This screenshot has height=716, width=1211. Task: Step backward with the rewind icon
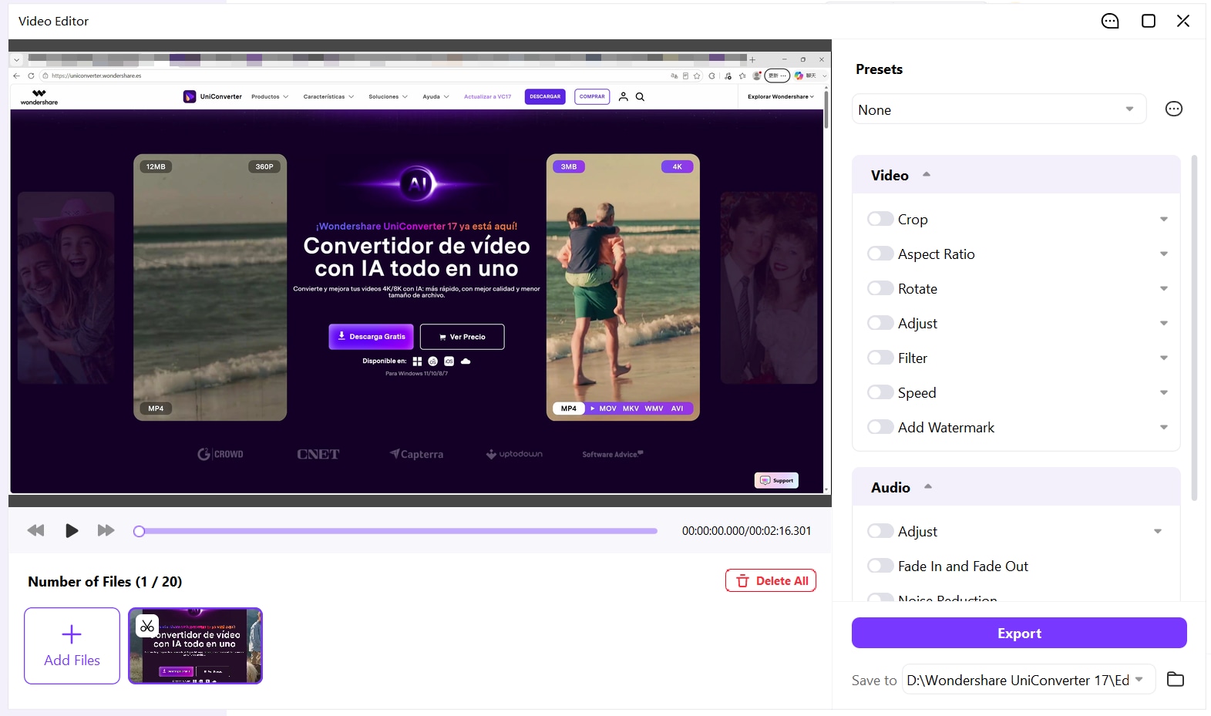[35, 530]
